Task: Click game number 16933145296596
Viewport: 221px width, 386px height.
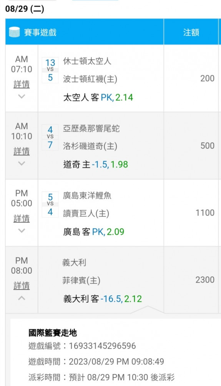Action: click(102, 346)
